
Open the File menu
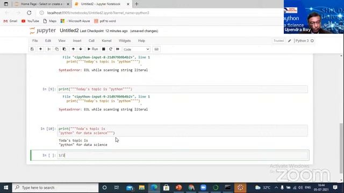35,41
